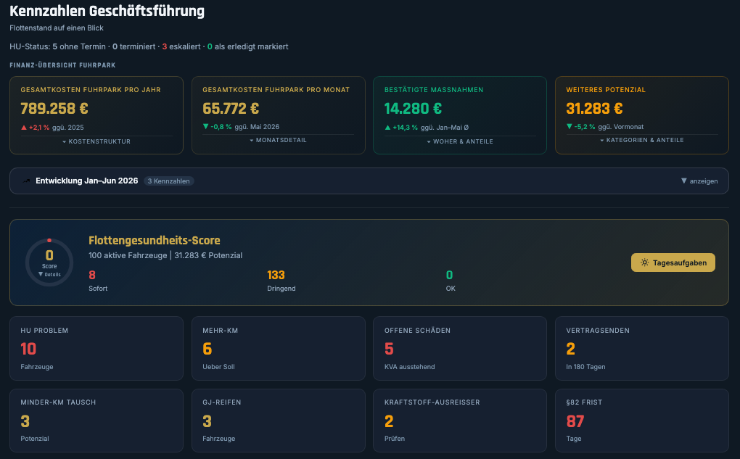Click '100 aktive Fahrzeuge | 31.283 € Potenzial' text

coord(165,255)
